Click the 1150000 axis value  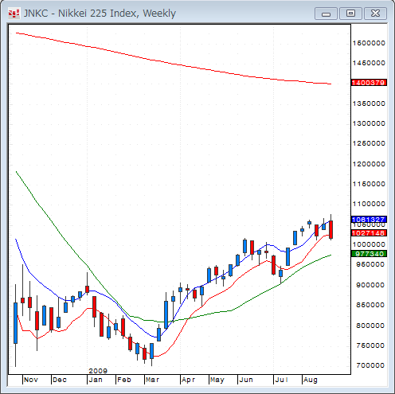tap(369, 184)
